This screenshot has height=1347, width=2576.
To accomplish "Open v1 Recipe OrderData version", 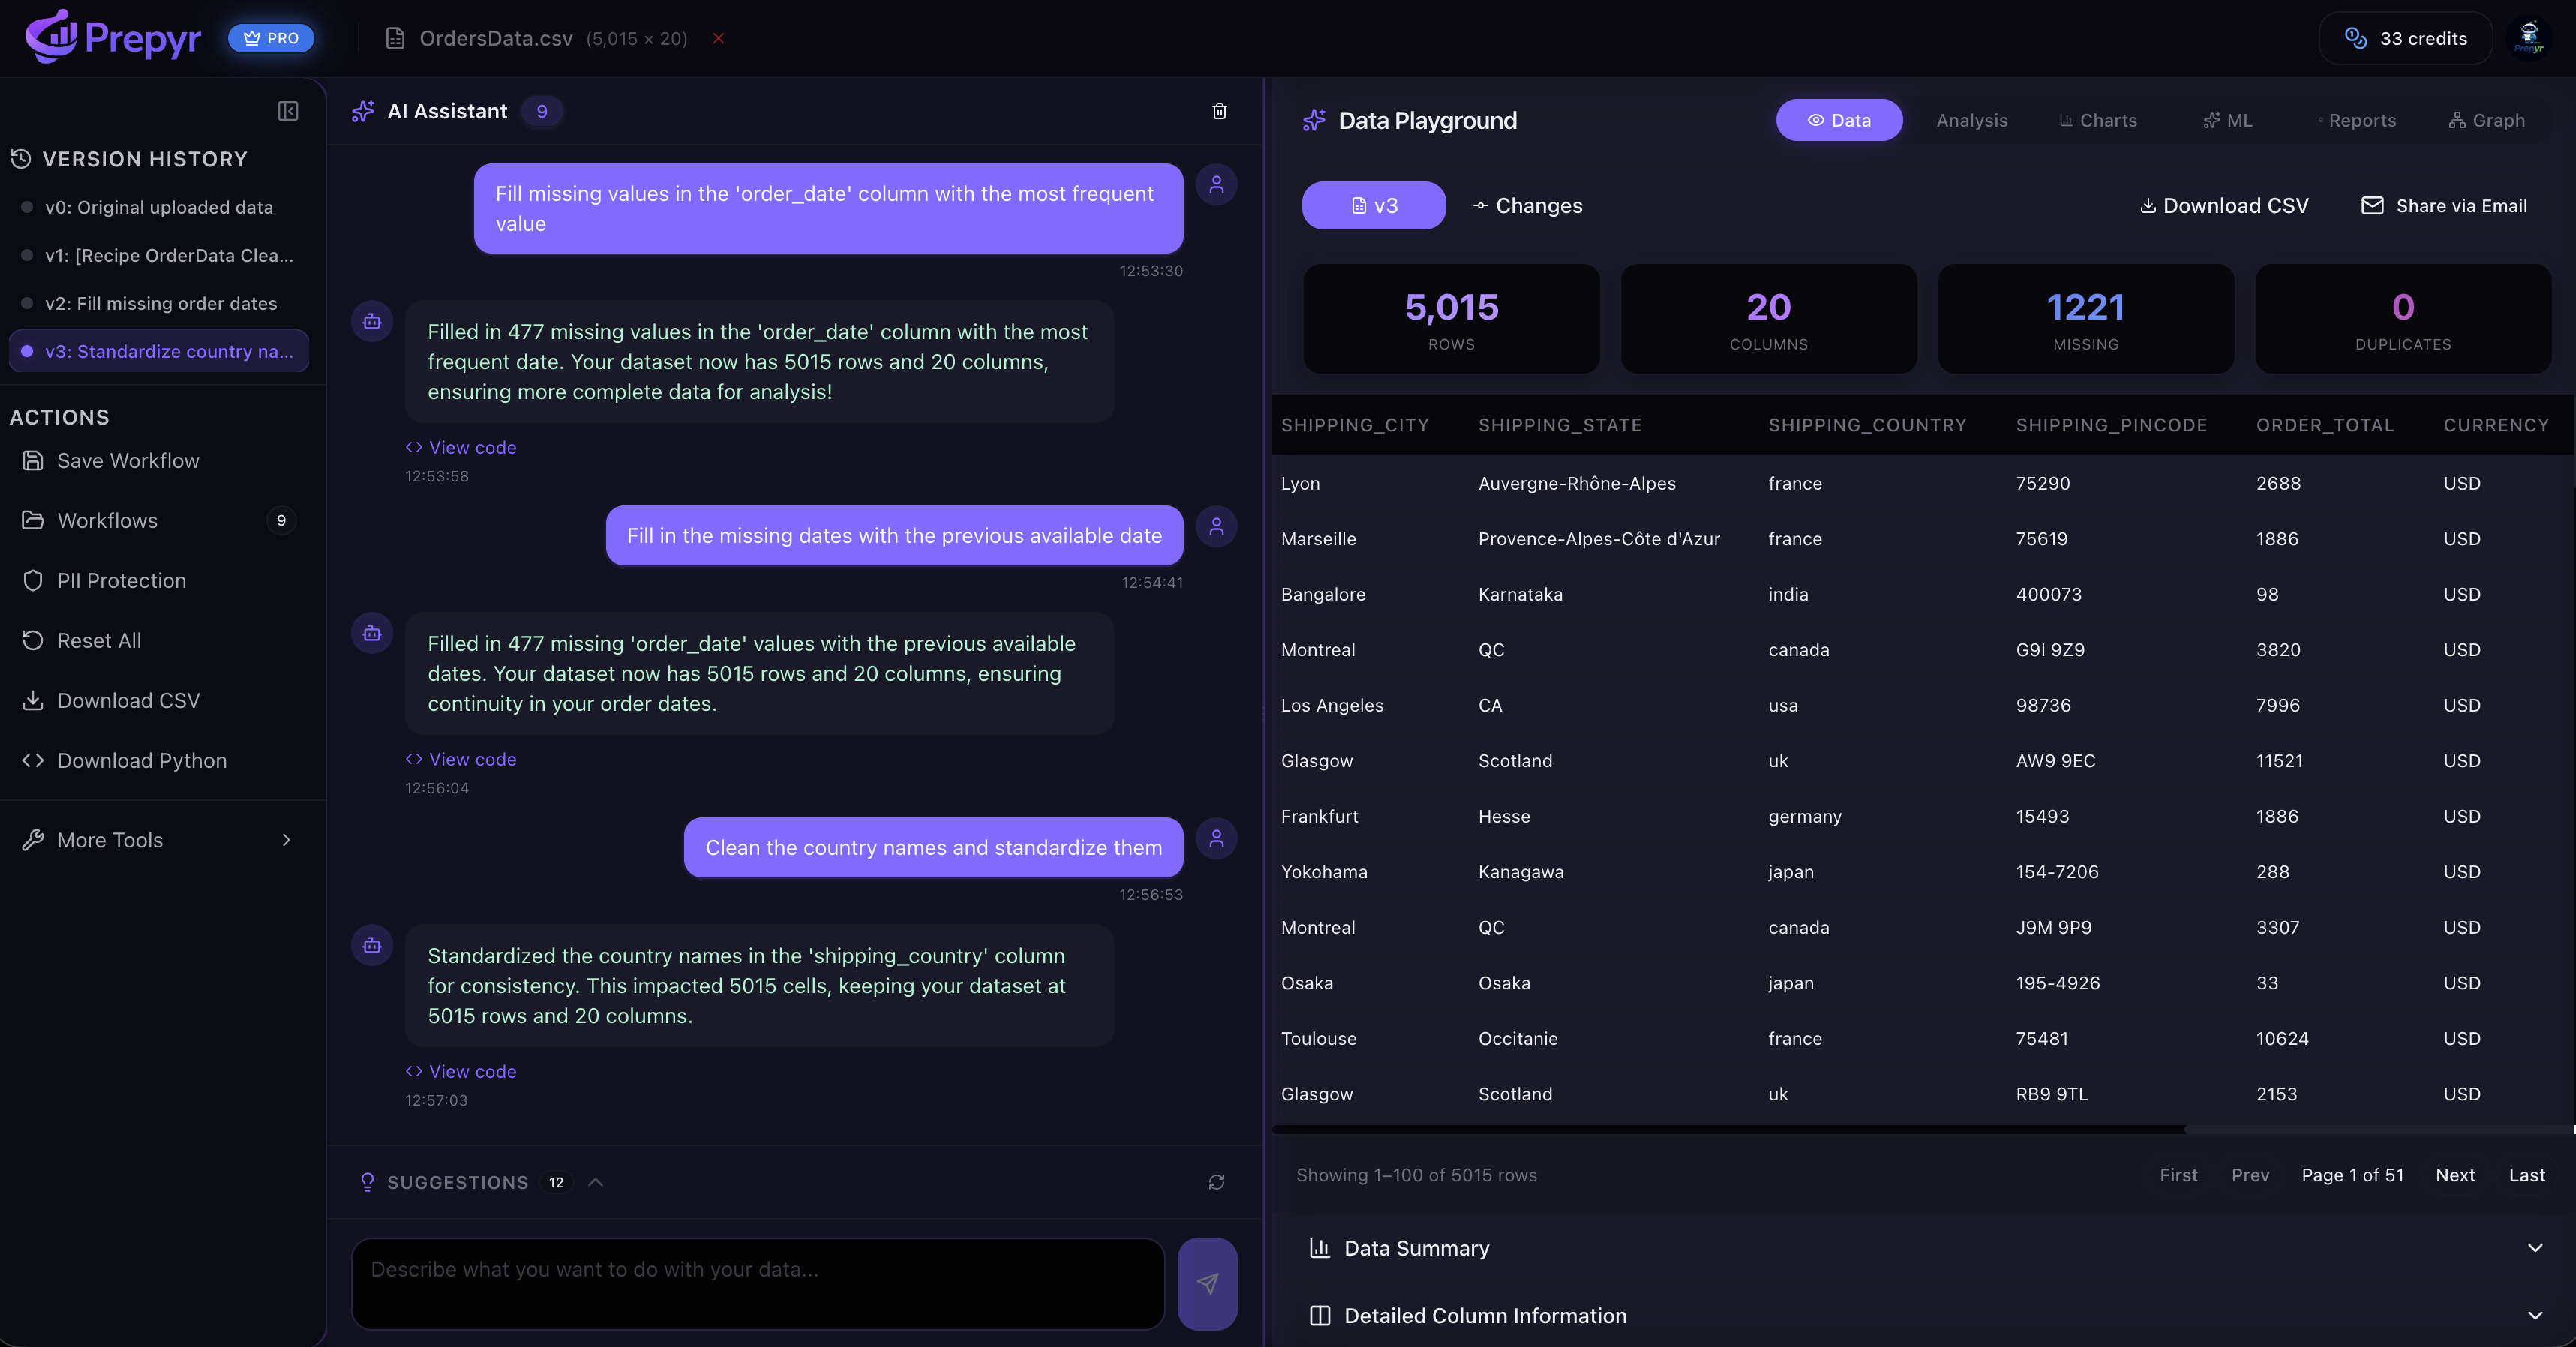I will (159, 255).
